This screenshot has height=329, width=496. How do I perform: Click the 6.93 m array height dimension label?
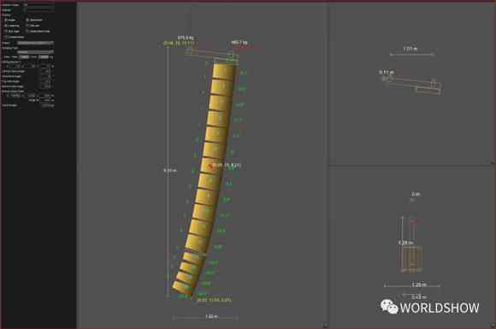[170, 170]
